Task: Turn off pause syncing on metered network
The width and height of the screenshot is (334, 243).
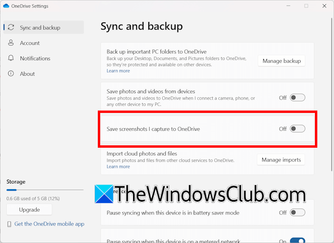Action: [297, 241]
